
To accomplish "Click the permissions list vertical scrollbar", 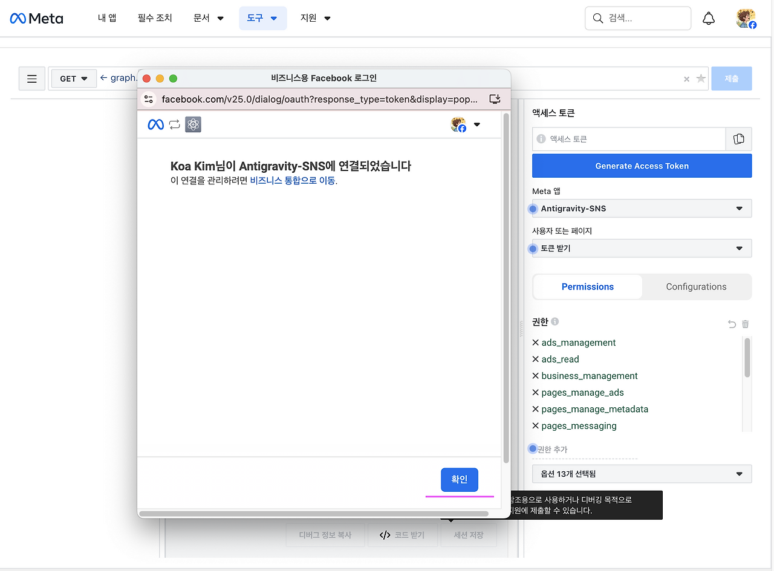I will 747,358.
